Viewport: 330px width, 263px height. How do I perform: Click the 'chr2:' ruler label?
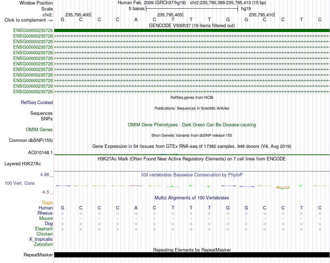pos(48,15)
